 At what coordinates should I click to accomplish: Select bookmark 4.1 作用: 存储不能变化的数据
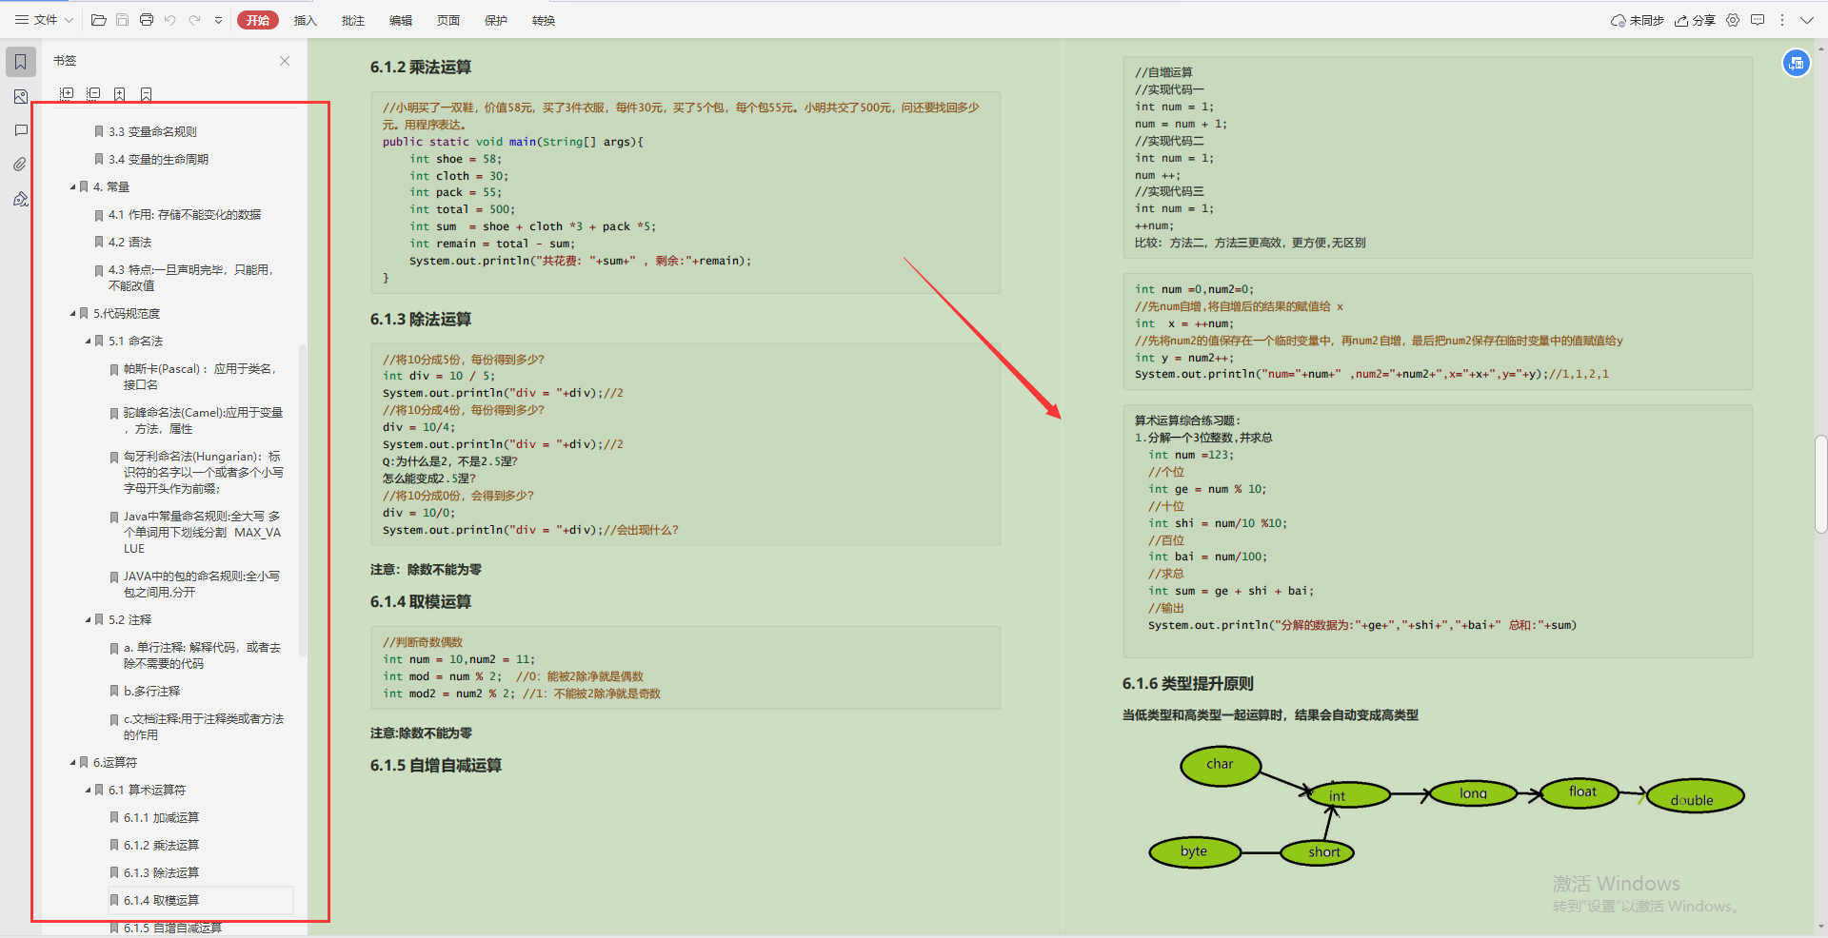184,215
